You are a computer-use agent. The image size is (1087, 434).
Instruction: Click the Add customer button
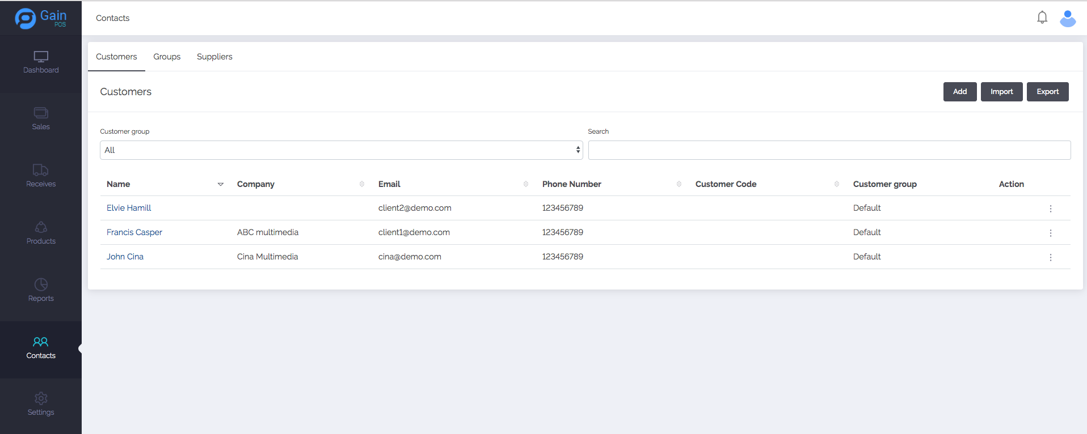(959, 92)
